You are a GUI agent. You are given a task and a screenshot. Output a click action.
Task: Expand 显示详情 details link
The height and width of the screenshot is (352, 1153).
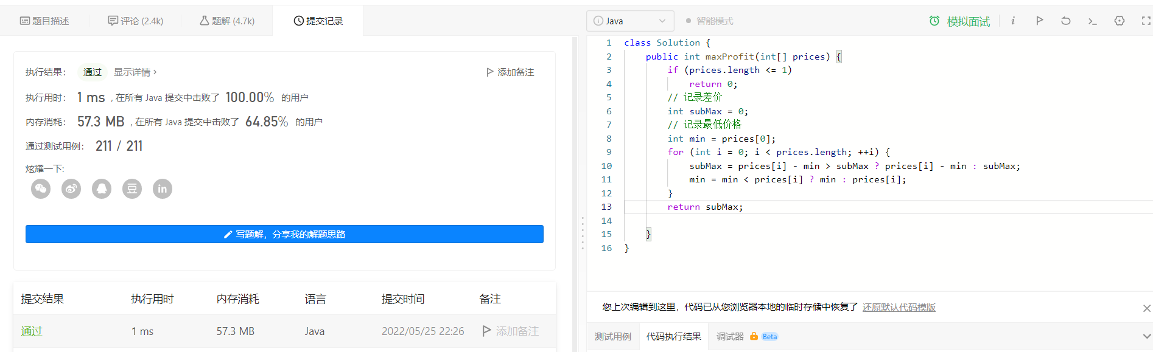(135, 72)
